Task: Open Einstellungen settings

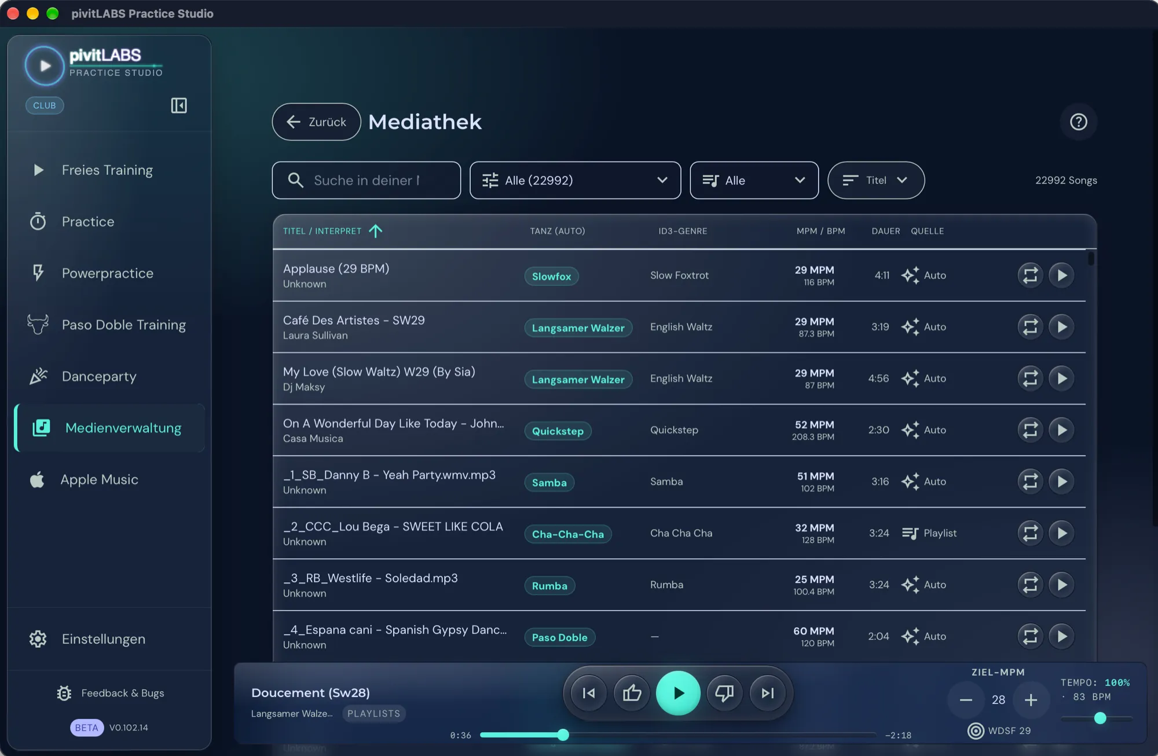Action: (x=109, y=639)
